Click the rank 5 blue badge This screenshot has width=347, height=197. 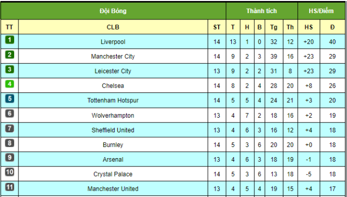9,99
